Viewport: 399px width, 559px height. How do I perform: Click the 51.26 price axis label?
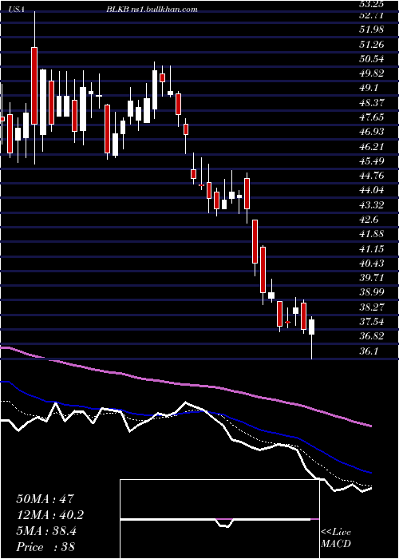tap(371, 44)
